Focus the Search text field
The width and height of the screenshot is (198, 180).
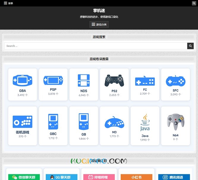[x=96, y=46]
